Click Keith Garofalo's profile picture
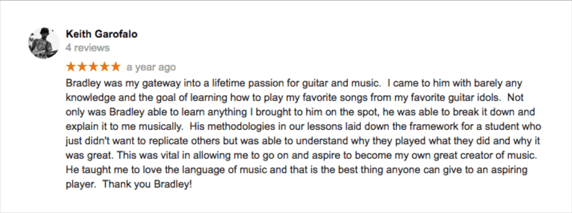Image resolution: width=572 pixels, height=213 pixels. click(x=44, y=43)
